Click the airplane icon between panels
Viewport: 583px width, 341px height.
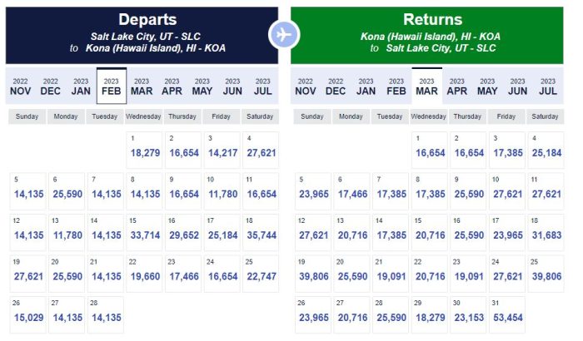(284, 35)
